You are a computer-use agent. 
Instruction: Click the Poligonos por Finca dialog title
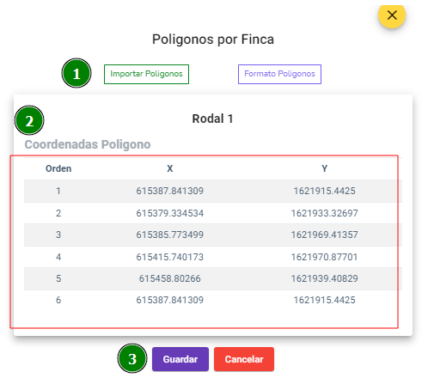tap(213, 40)
